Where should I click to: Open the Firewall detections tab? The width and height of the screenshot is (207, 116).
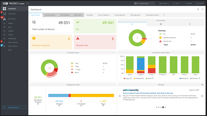tap(120, 15)
